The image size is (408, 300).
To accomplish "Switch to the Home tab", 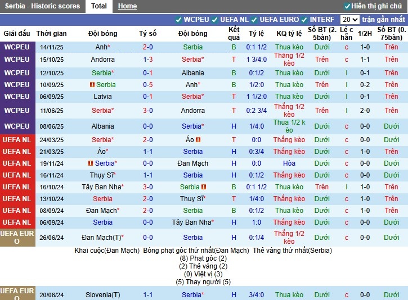I will pyautogui.click(x=127, y=6).
